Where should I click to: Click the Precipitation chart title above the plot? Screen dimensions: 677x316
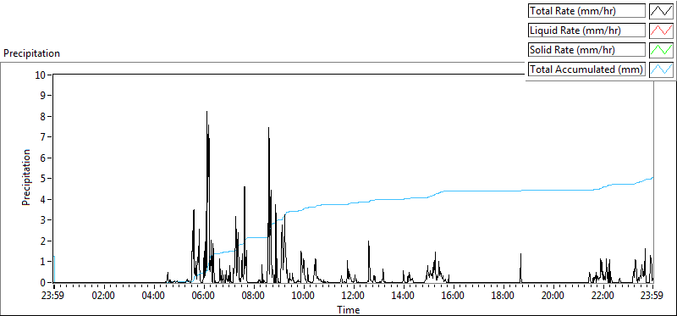31,53
